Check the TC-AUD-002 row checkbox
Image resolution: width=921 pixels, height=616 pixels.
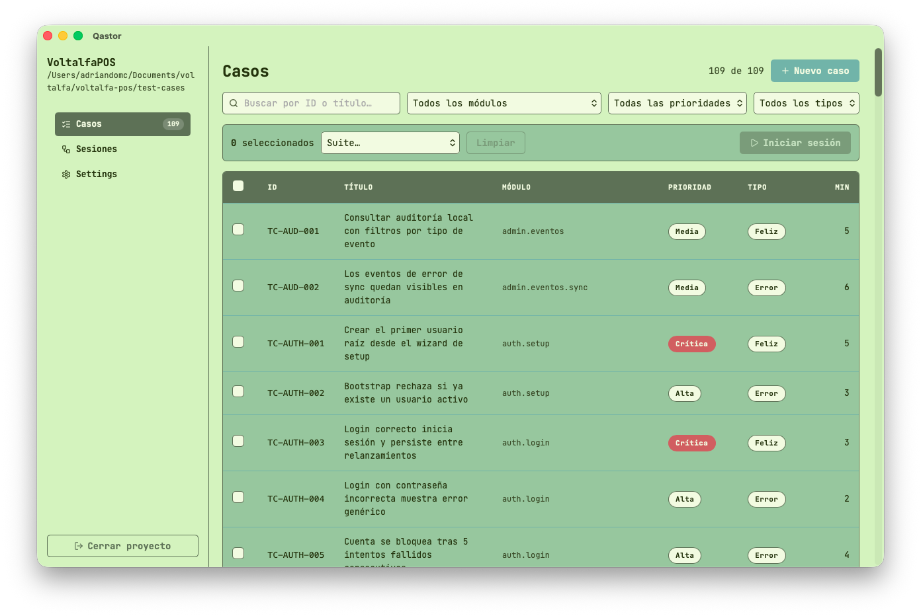tap(238, 286)
